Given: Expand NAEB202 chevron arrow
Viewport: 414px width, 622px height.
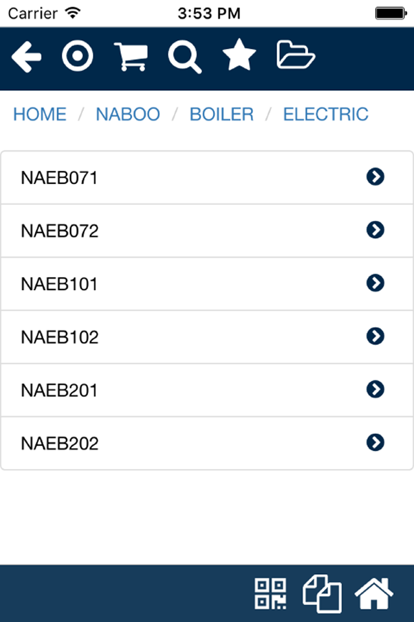Looking at the screenshot, I should click(375, 443).
